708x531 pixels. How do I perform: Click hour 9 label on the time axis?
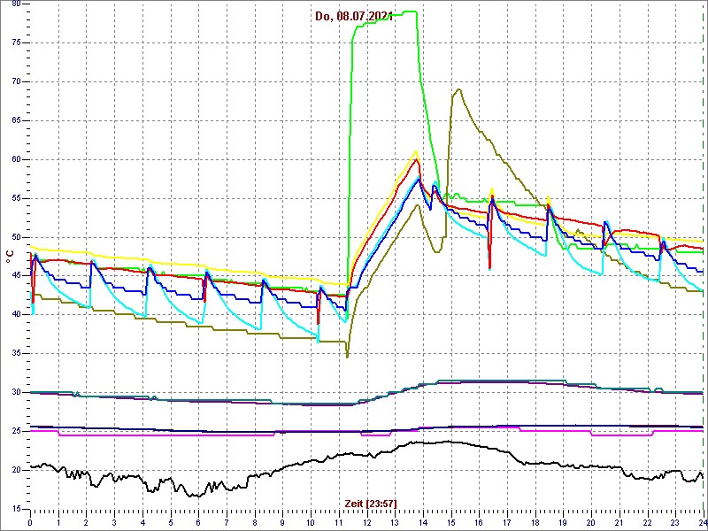click(x=282, y=522)
